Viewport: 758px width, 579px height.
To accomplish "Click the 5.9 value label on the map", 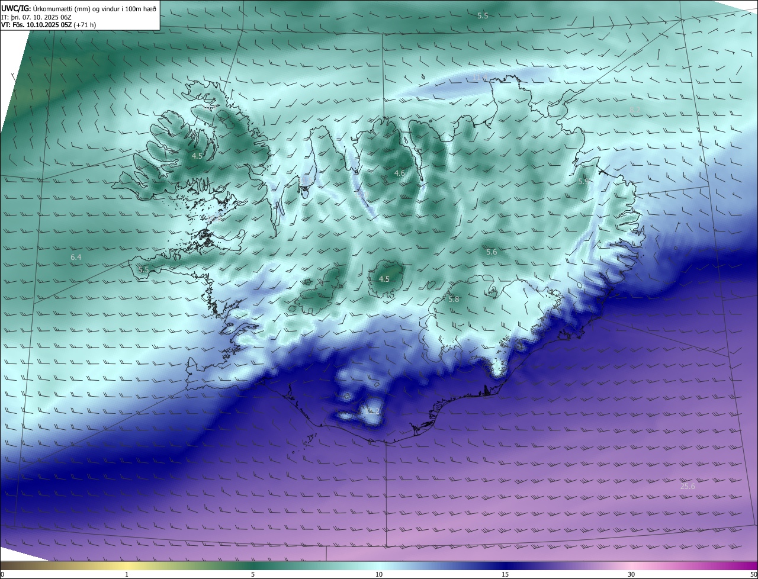I will point(584,182).
